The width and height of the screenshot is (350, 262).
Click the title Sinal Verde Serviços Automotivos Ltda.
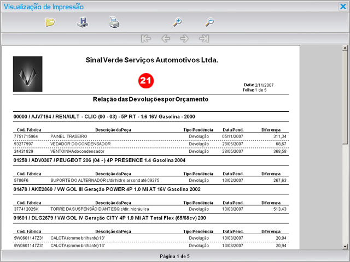coord(152,60)
